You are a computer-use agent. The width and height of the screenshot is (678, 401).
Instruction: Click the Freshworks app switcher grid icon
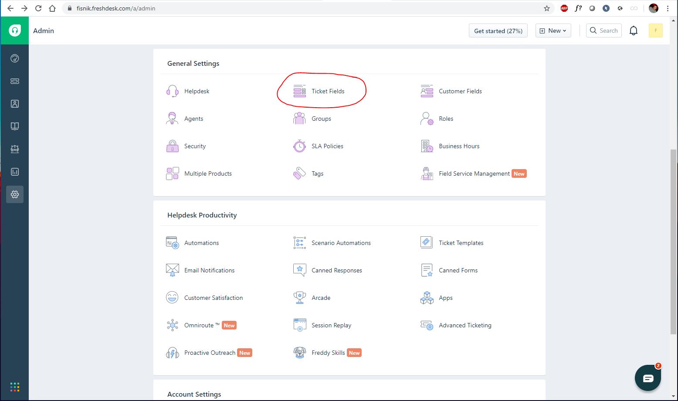click(15, 387)
